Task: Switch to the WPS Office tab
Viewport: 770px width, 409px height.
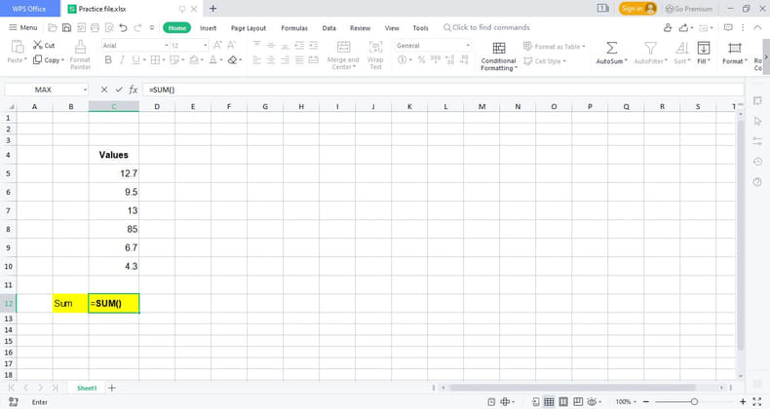Action: point(29,9)
